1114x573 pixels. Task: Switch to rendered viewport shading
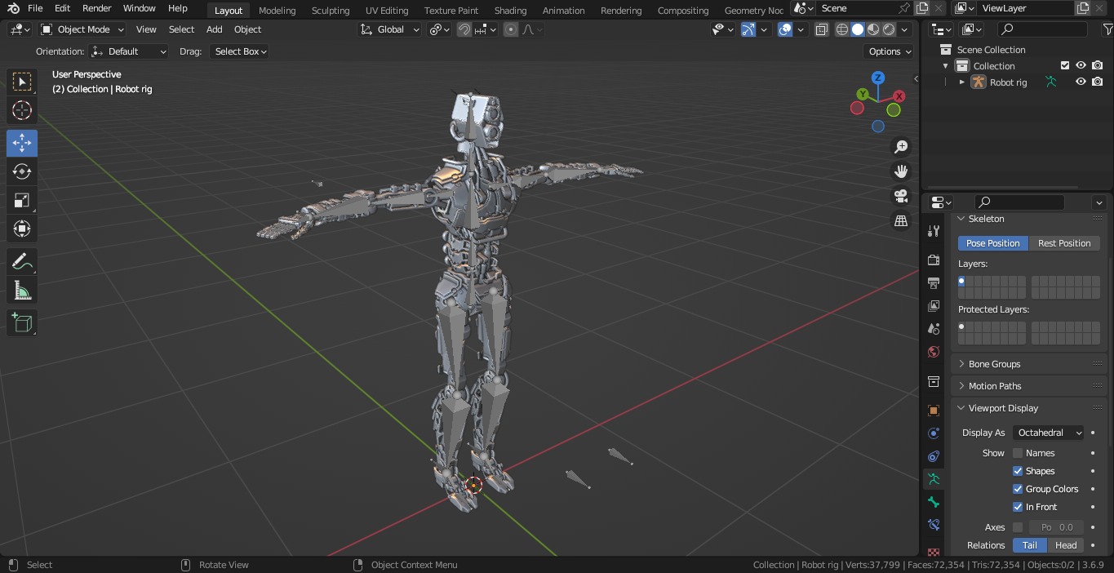889,29
